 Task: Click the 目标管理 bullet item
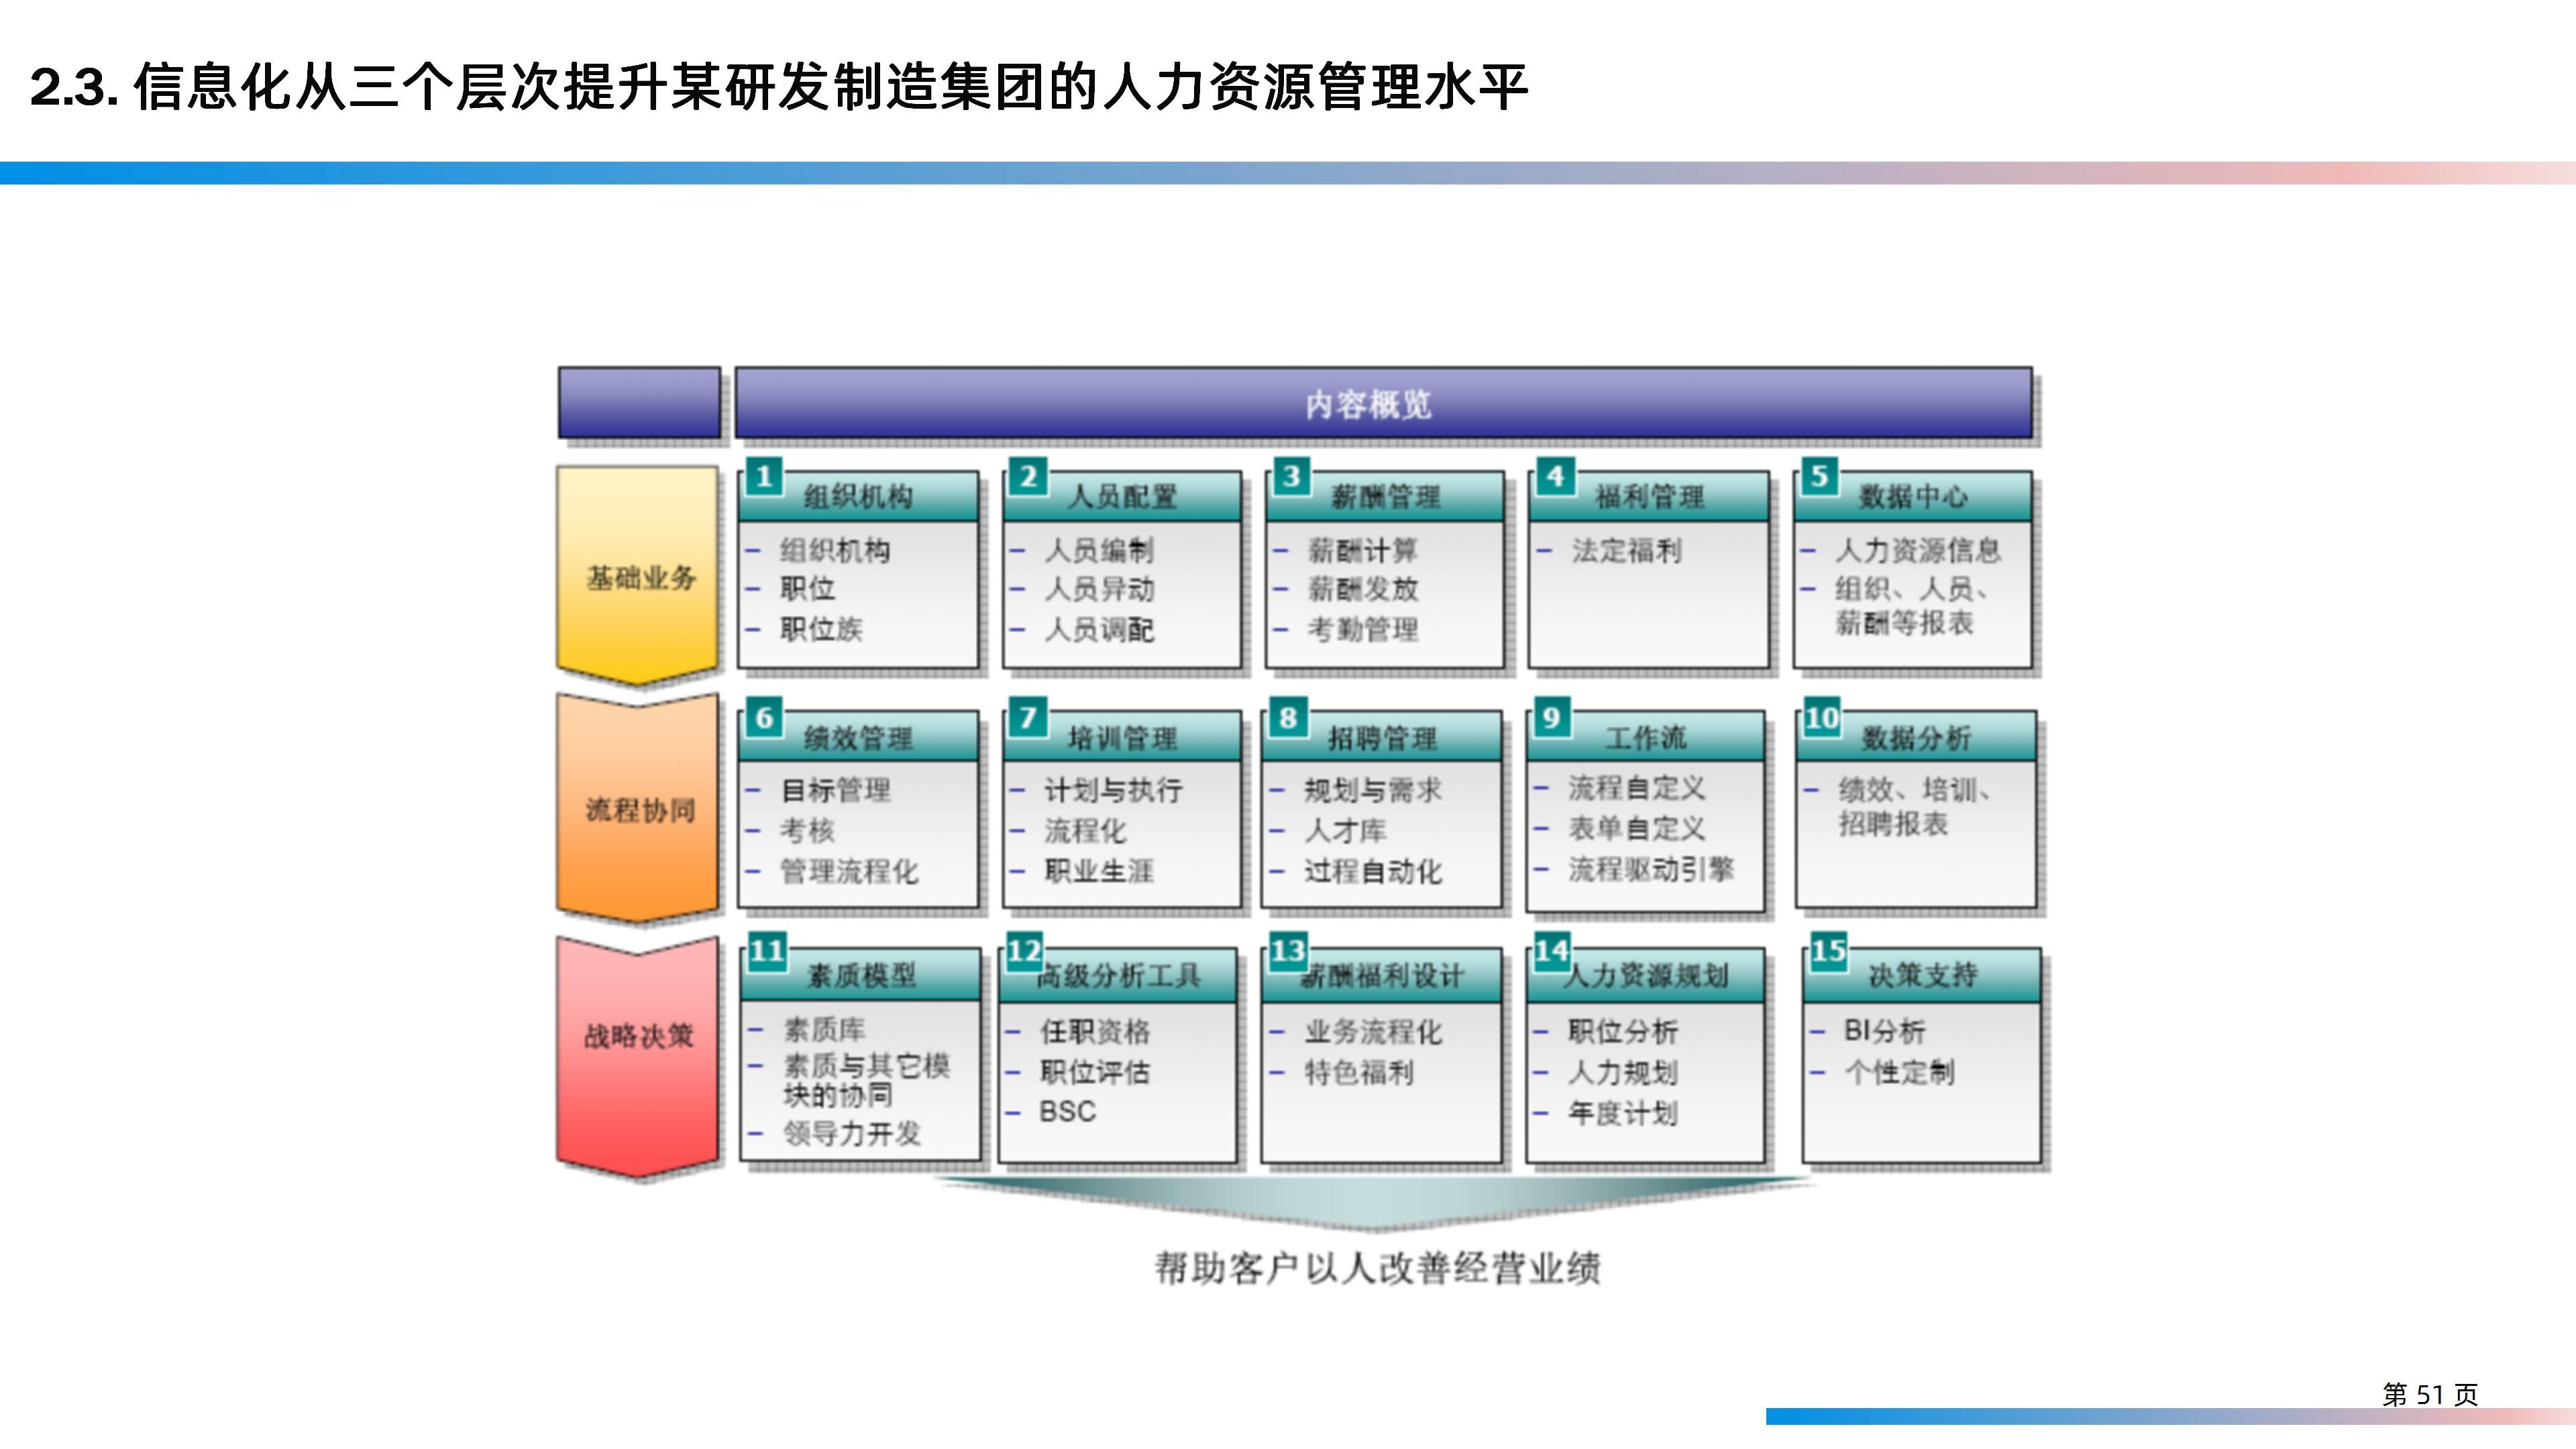pyautogui.click(x=835, y=790)
